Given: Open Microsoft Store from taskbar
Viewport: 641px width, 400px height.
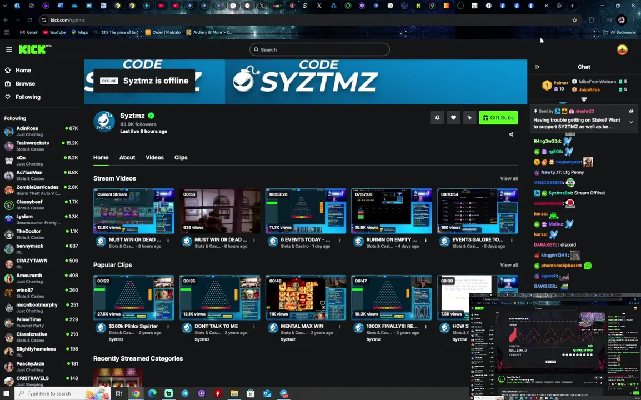Looking at the screenshot, I should (x=251, y=393).
